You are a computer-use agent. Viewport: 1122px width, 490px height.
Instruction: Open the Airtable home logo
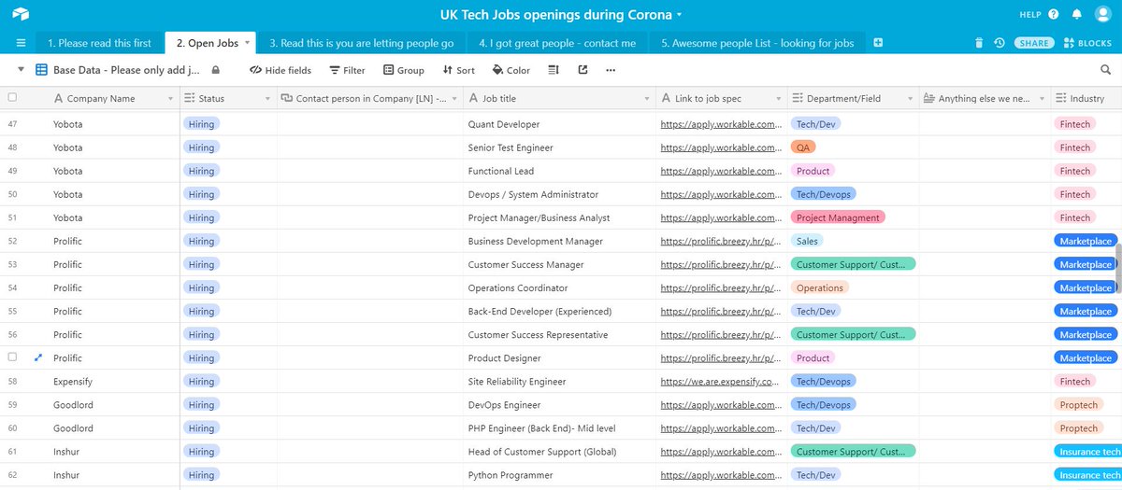click(x=21, y=15)
